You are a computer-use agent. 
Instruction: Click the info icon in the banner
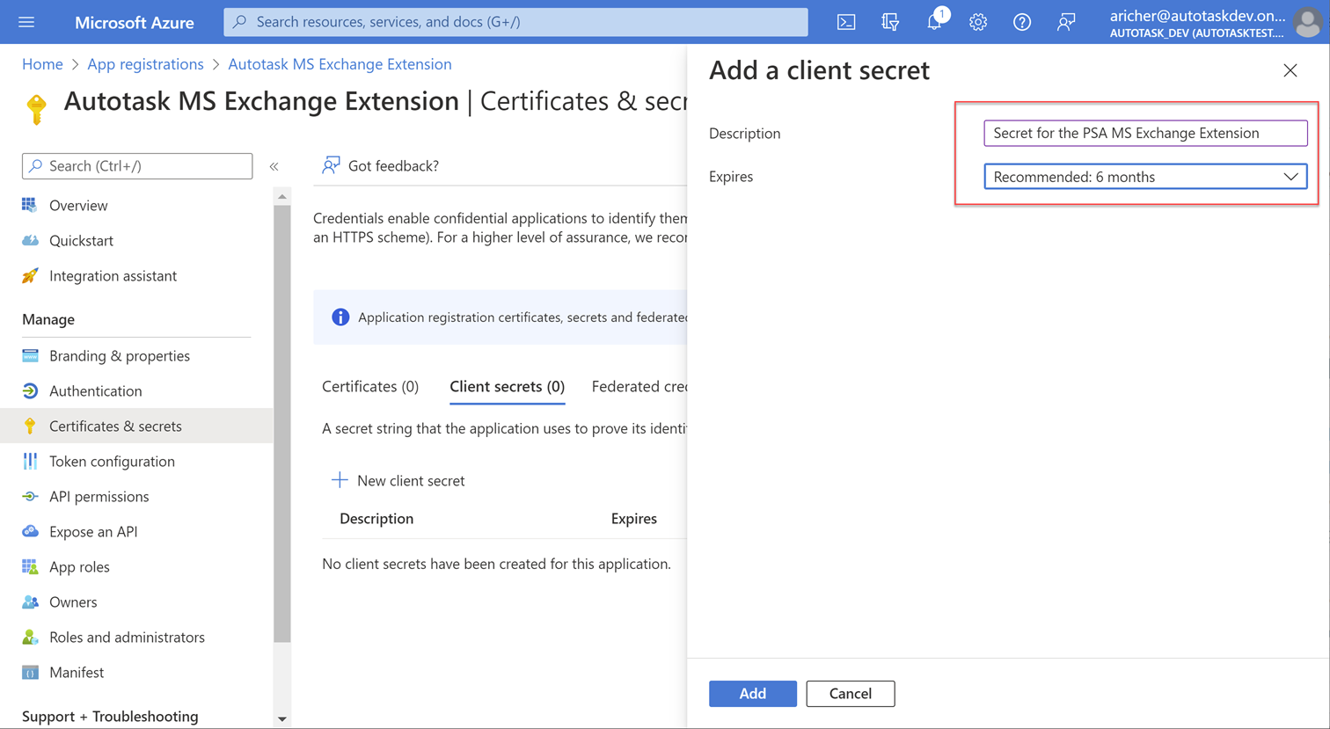(x=340, y=317)
